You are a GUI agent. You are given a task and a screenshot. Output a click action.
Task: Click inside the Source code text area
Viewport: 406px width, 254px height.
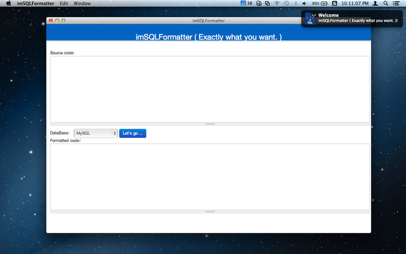[210, 89]
